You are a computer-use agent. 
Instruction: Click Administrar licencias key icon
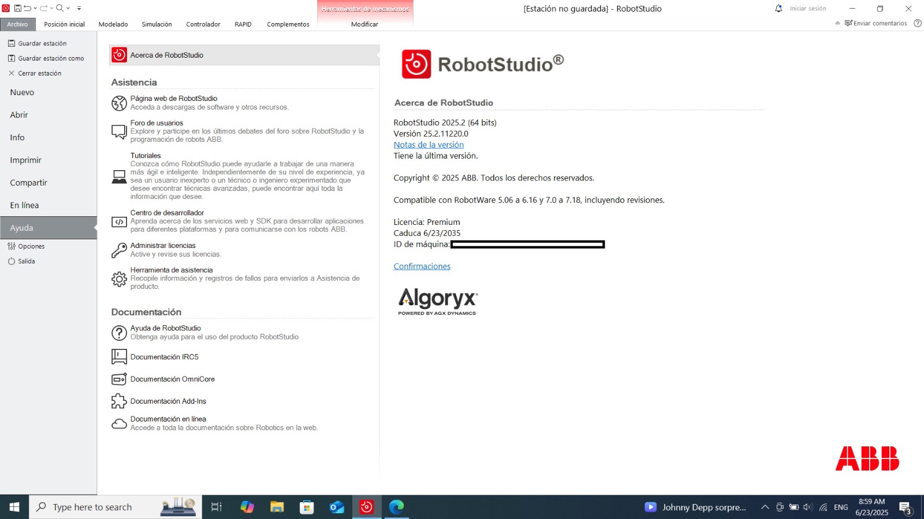(119, 250)
